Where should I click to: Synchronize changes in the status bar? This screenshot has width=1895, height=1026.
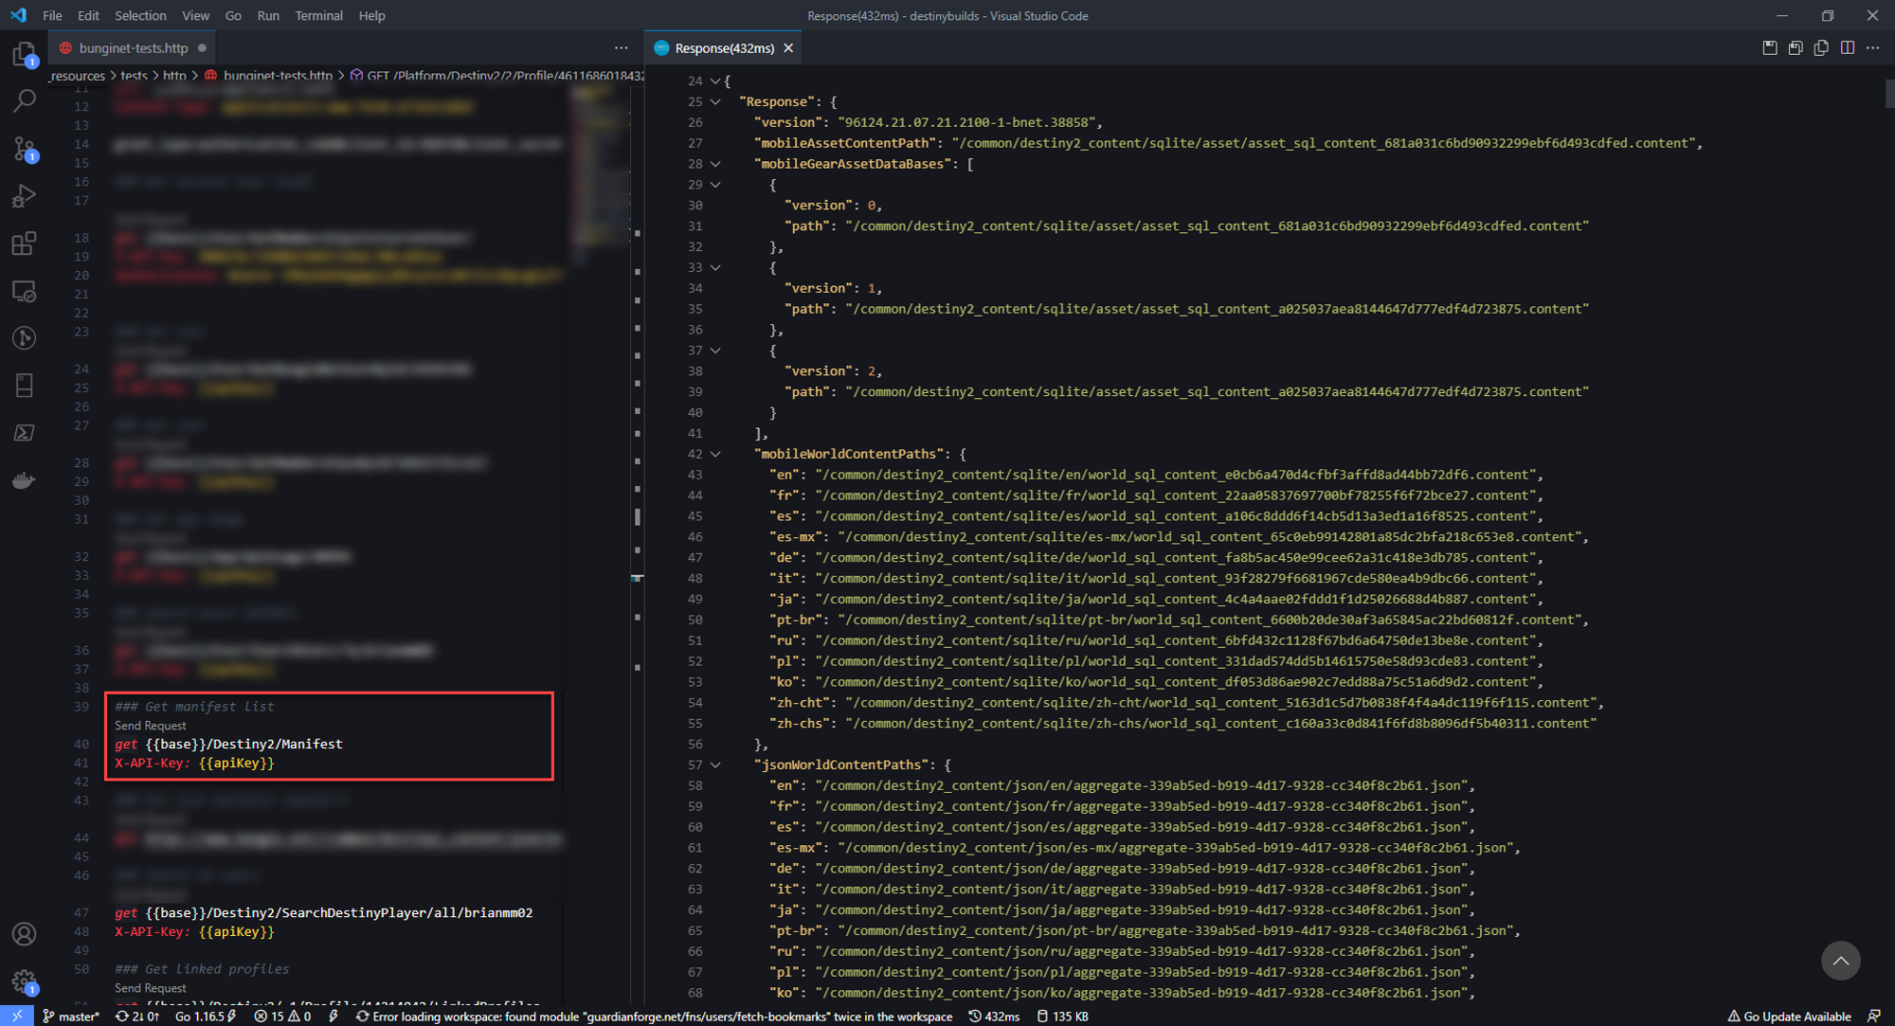[137, 1016]
